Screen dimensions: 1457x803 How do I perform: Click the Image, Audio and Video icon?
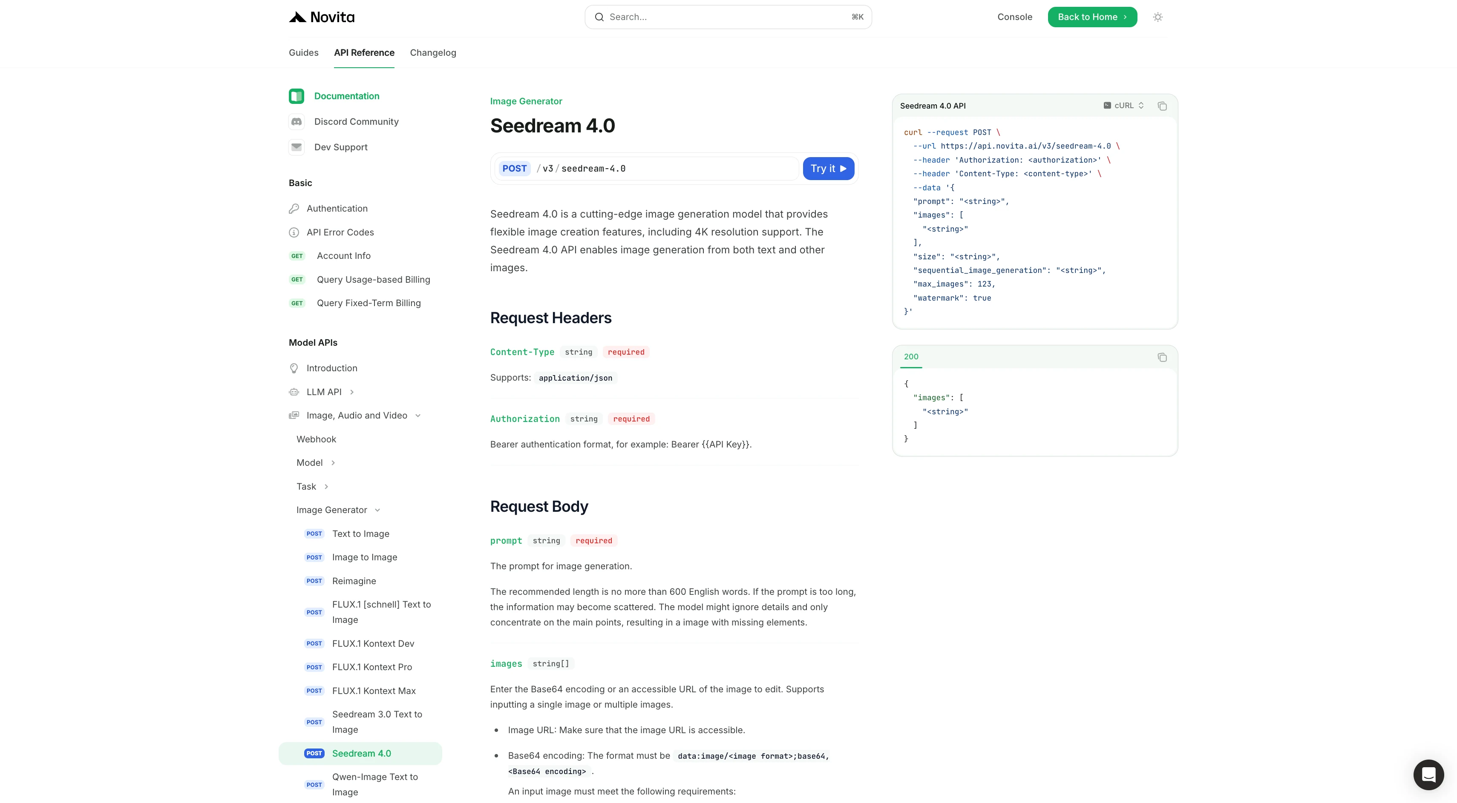pyautogui.click(x=294, y=416)
